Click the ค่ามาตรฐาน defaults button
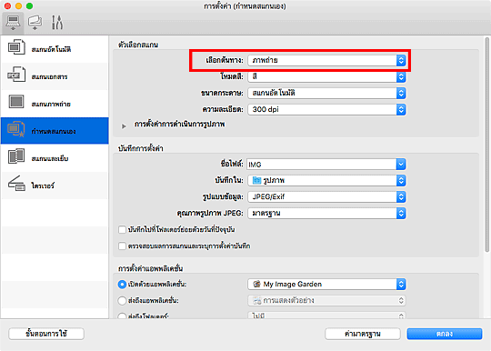Screen dimensions: 491x351 (x=363, y=334)
